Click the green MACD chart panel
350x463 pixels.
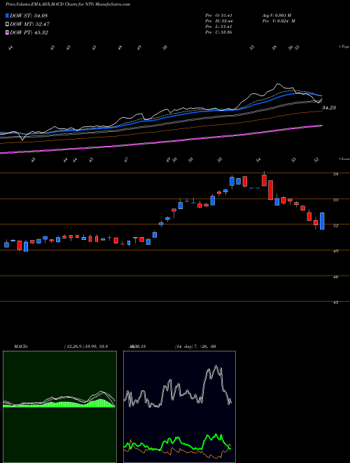[59, 407]
